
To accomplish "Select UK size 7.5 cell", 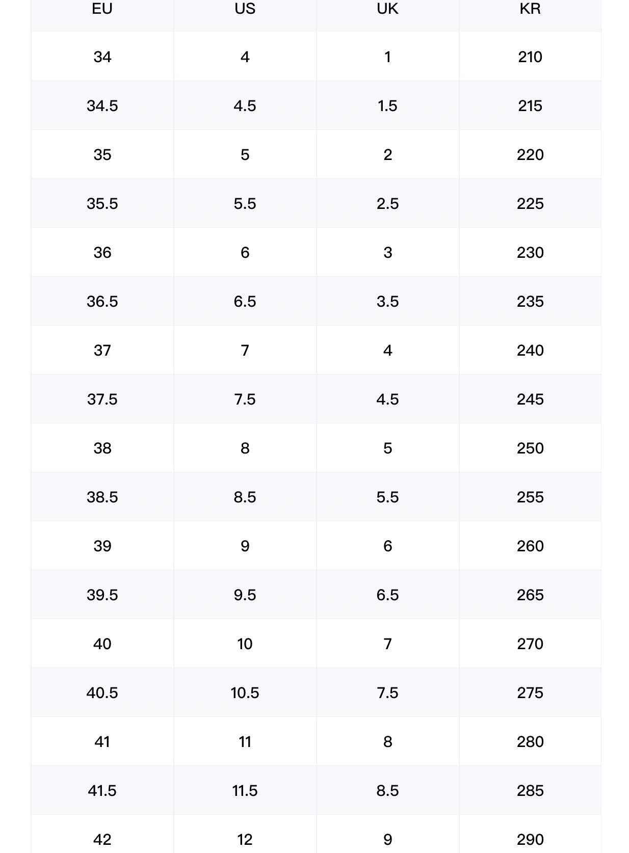I will 387,692.
